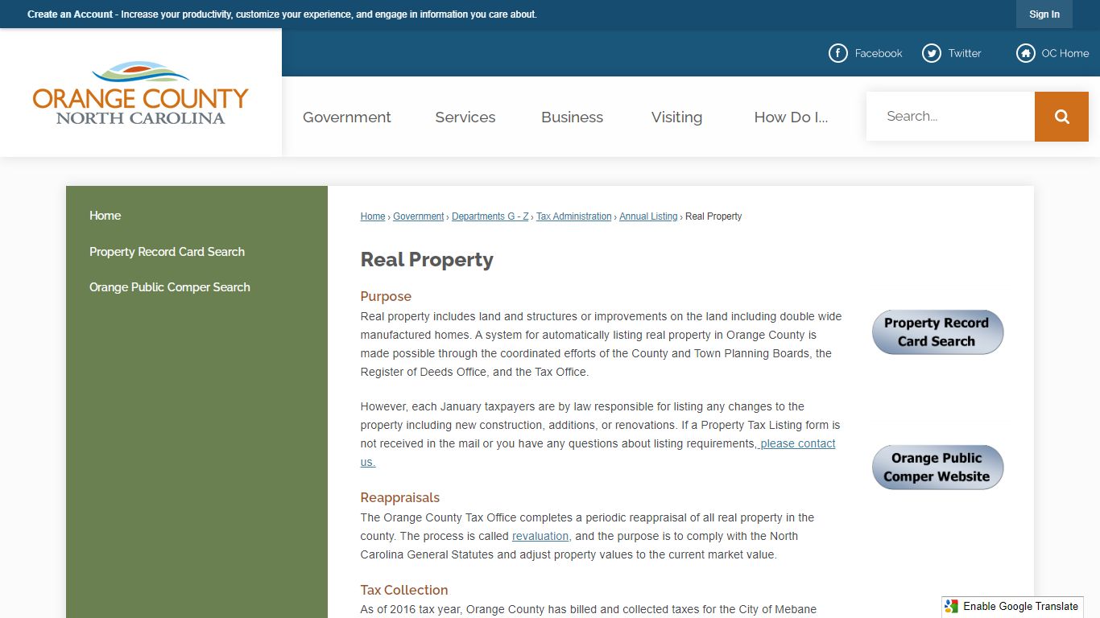Open Tax Administration breadcrumb link
Viewport: 1100px width, 618px height.
coord(574,216)
